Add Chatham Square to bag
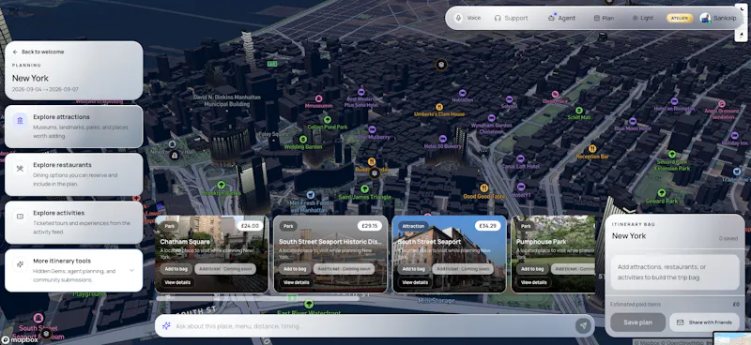 (176, 269)
